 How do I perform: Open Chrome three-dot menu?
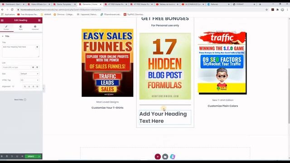287,10
